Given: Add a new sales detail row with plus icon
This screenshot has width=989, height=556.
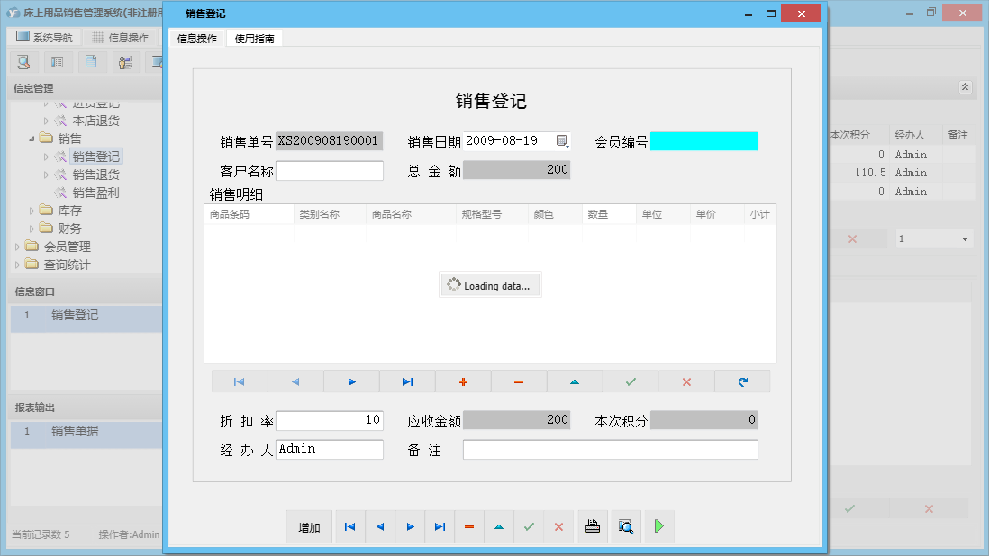Looking at the screenshot, I should [x=463, y=381].
